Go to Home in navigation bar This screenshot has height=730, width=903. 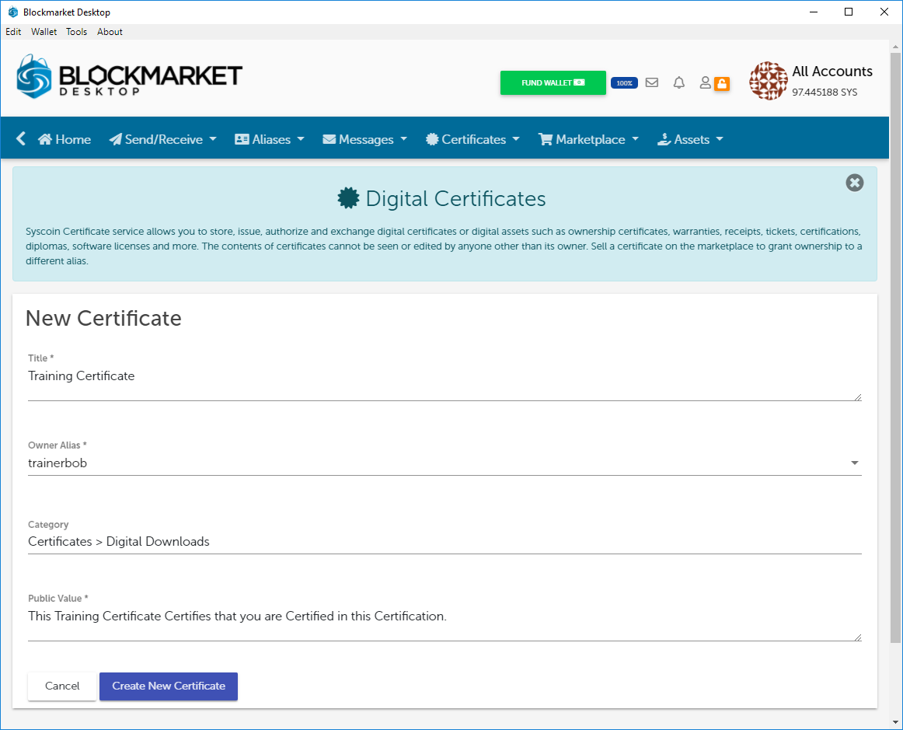click(64, 139)
